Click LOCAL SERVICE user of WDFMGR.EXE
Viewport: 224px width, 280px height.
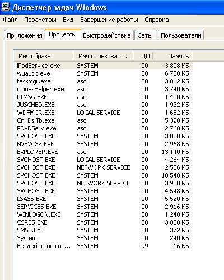coord(99,113)
